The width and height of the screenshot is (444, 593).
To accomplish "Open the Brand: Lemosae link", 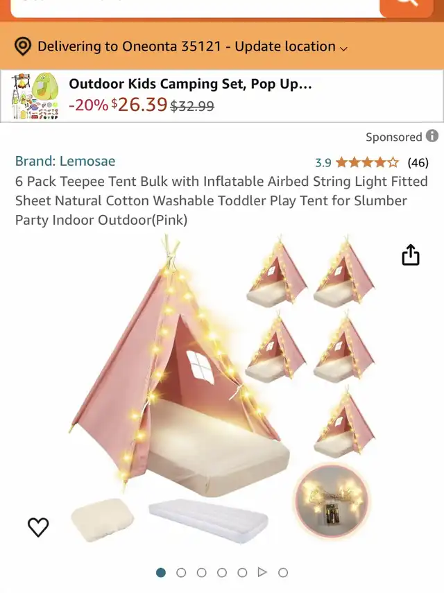I will click(65, 161).
